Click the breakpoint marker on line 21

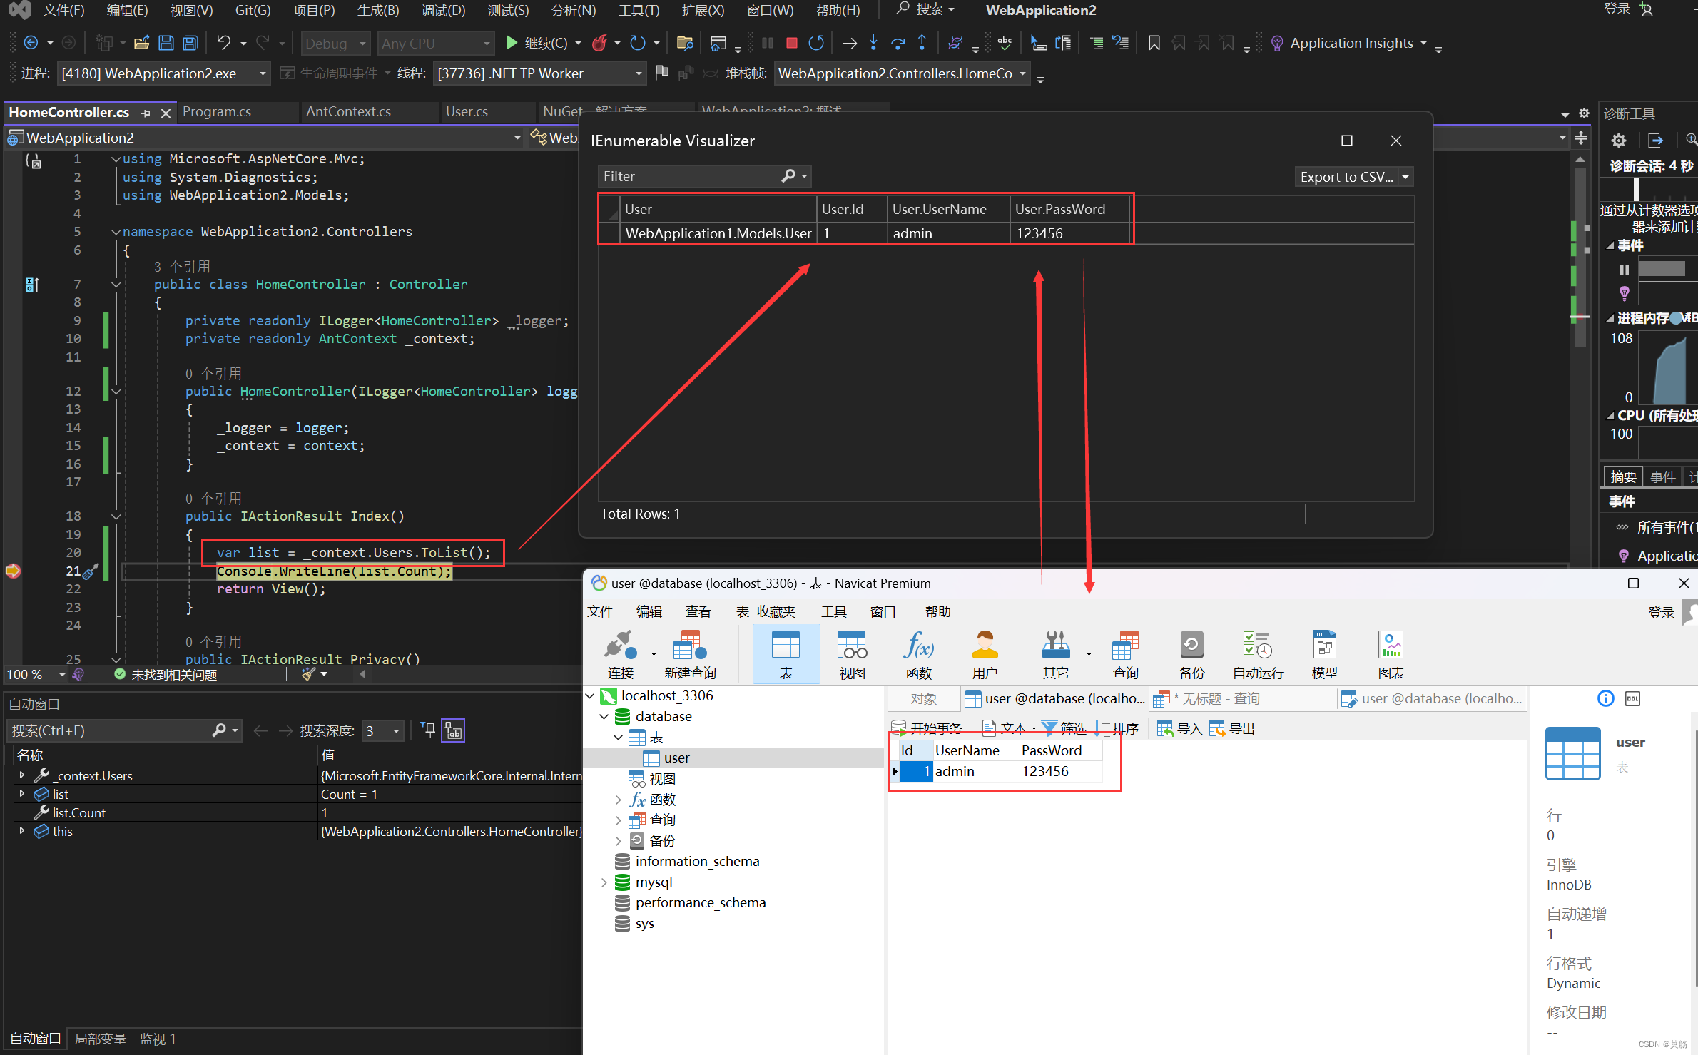[13, 571]
